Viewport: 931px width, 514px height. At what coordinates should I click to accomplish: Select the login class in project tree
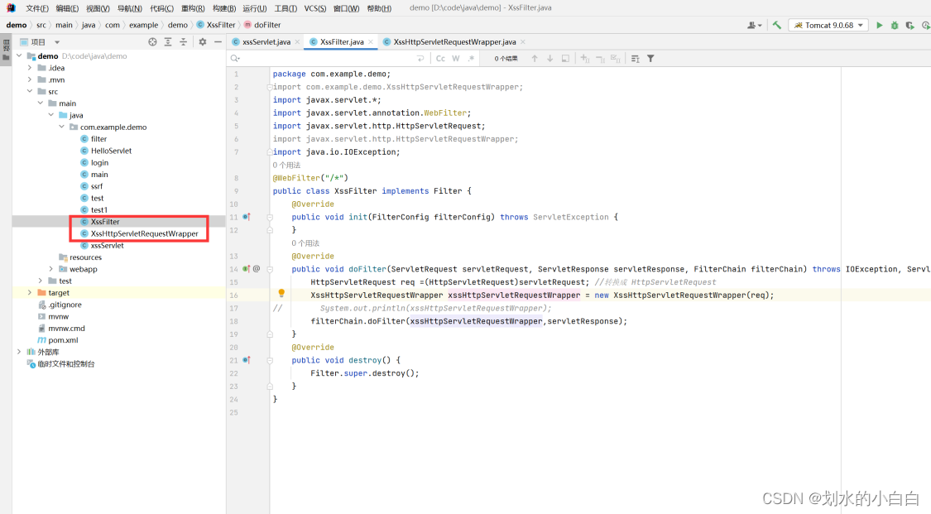click(x=100, y=162)
